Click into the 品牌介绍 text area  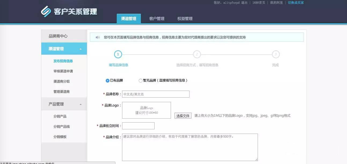pos(190,147)
